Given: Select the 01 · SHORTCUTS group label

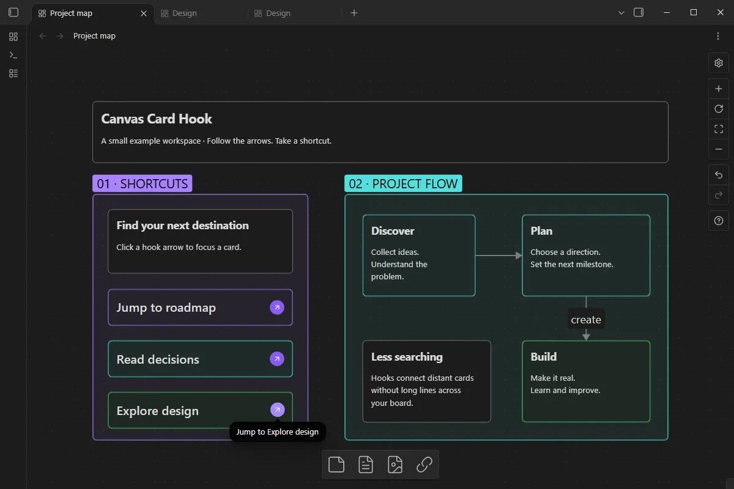Looking at the screenshot, I should click(x=143, y=183).
